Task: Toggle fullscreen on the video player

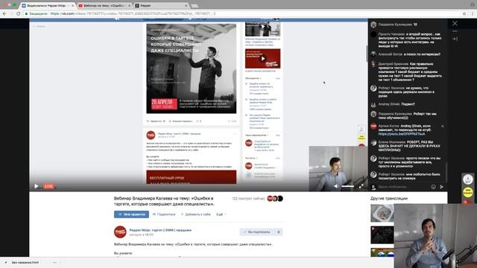Action: point(361,186)
